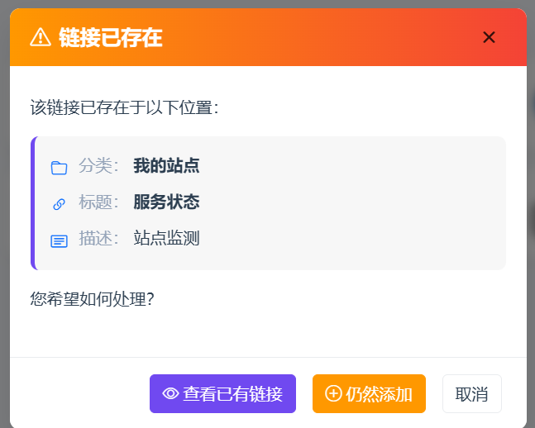
Task: Click 查看已有链接 button
Action: (222, 393)
